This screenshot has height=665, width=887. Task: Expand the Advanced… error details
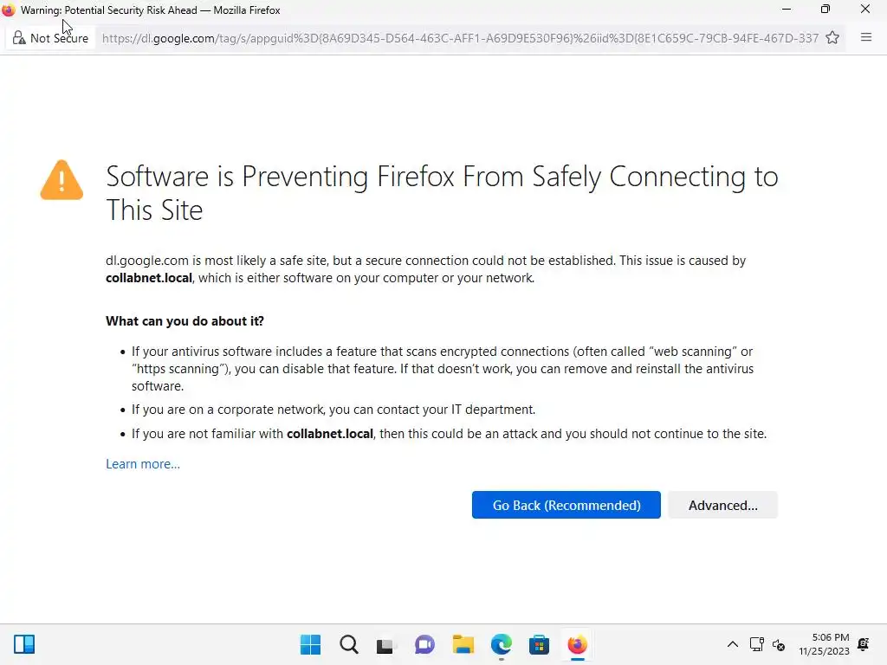722,506
